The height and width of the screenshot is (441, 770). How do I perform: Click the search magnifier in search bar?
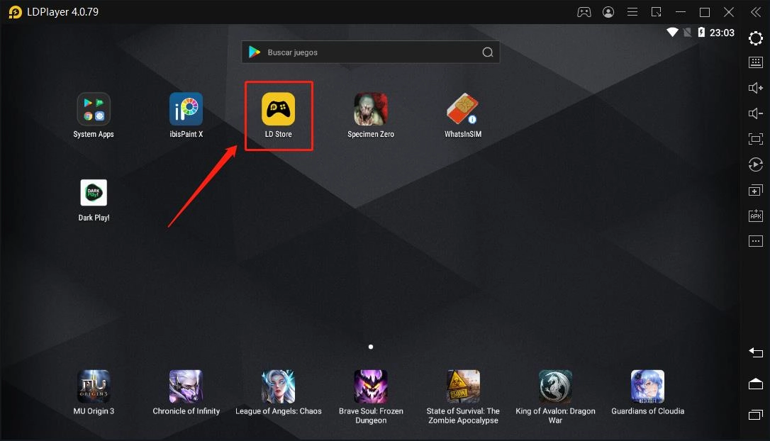pos(488,52)
